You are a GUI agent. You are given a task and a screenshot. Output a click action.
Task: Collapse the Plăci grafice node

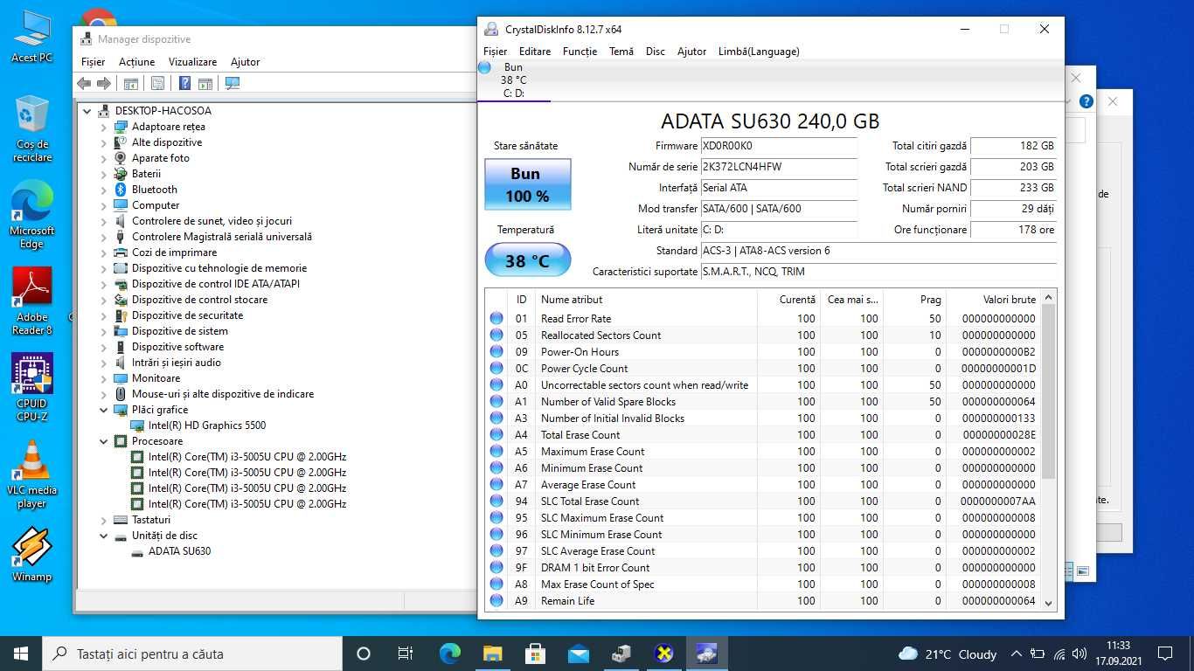(104, 410)
